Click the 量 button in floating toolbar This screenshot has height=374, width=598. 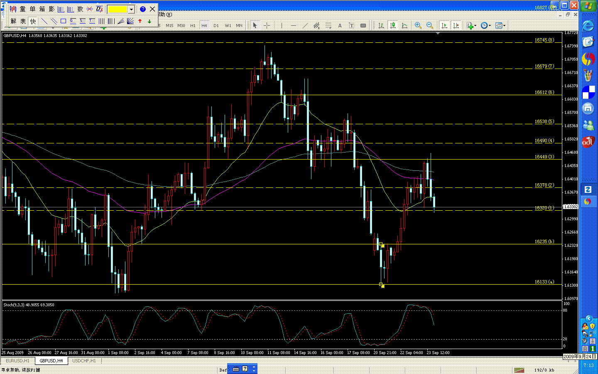pyautogui.click(x=23, y=9)
